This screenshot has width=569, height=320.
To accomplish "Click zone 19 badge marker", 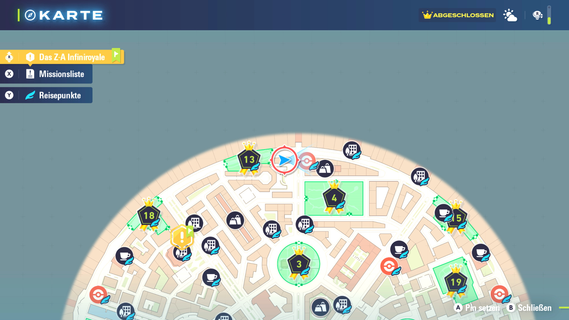I will point(455,282).
